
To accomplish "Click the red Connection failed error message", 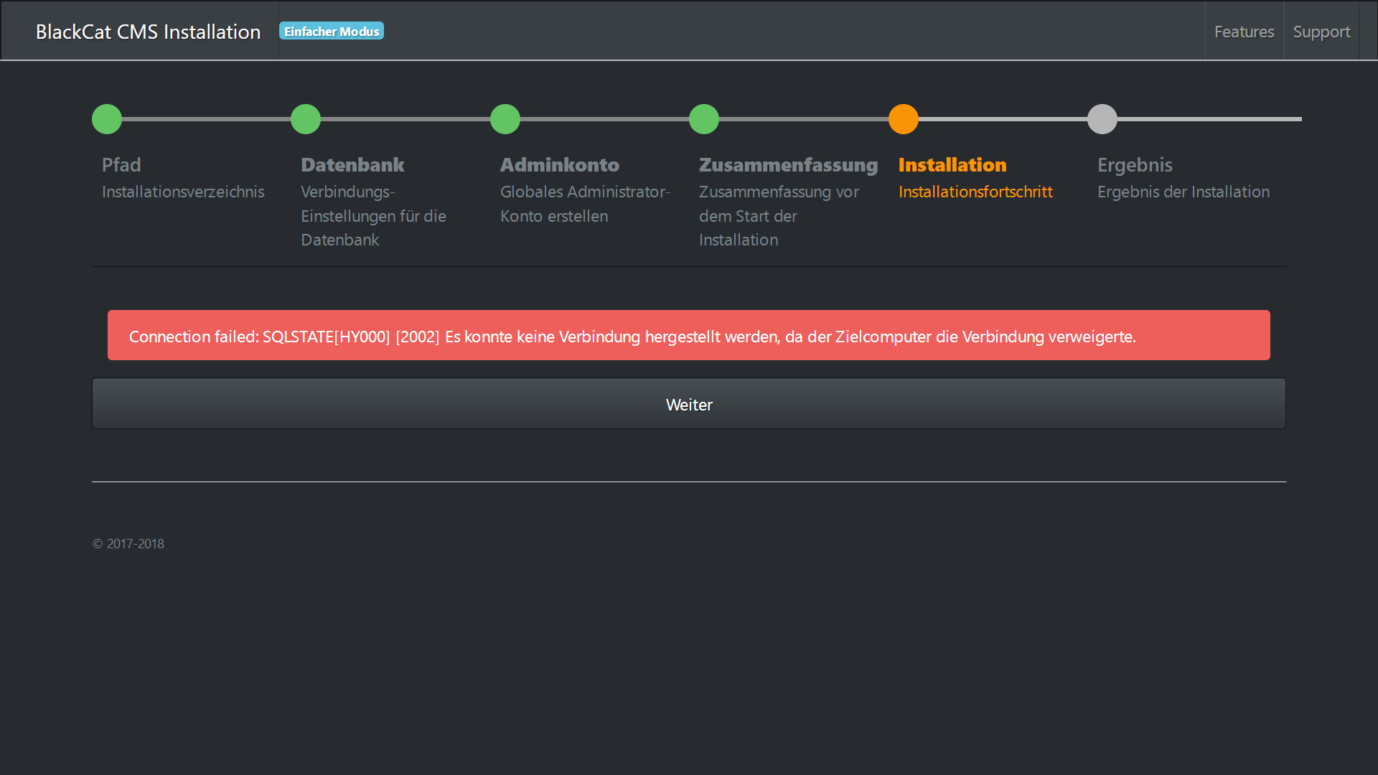I will (x=689, y=335).
